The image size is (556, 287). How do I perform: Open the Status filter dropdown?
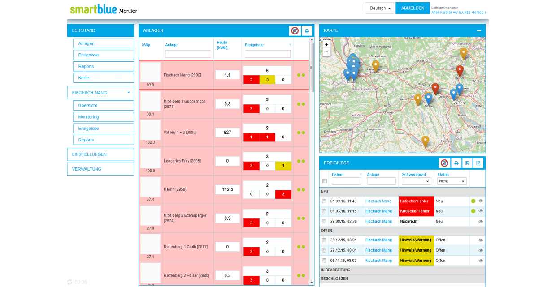tap(452, 181)
